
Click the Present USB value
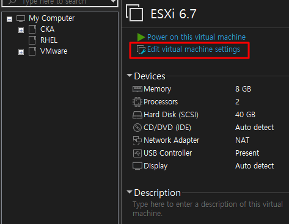pyautogui.click(x=247, y=153)
